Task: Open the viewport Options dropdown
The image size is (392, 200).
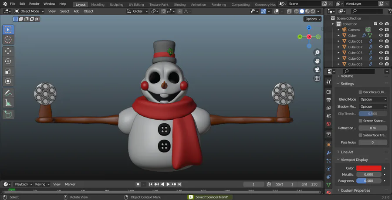Action: pos(312,19)
